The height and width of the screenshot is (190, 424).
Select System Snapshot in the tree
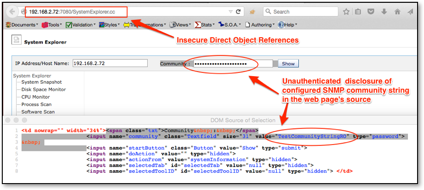point(38,82)
